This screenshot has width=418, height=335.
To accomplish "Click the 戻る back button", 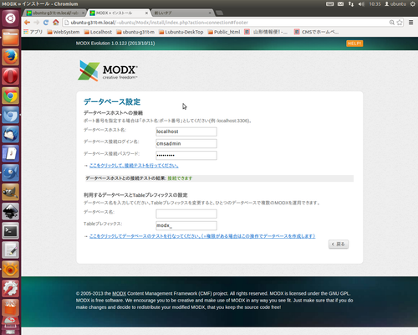I will coord(339,245).
